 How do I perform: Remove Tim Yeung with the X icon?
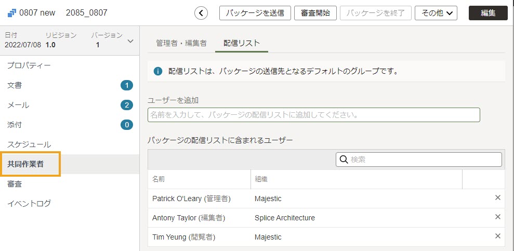click(x=497, y=236)
